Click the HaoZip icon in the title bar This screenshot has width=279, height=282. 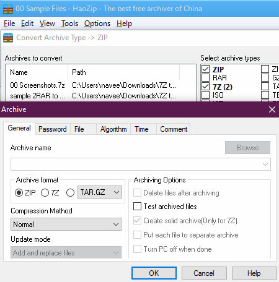click(8, 9)
